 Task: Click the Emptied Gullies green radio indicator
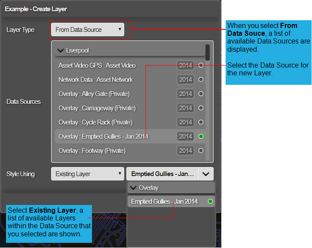pos(201,136)
